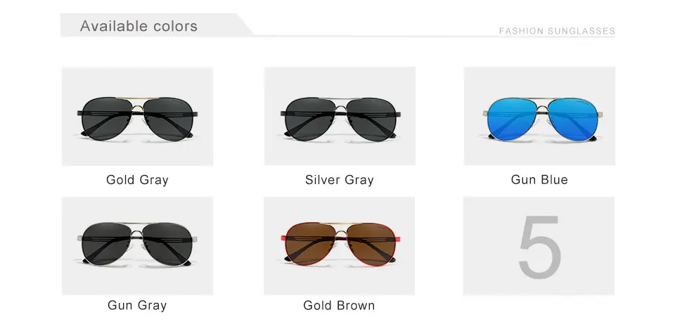Click the gold bridge bar on Gold Gray glasses
This screenshot has height=331, width=675.
(137, 98)
